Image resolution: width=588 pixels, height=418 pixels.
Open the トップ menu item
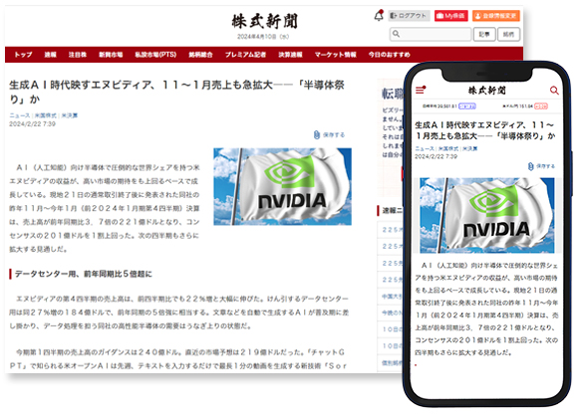23,55
